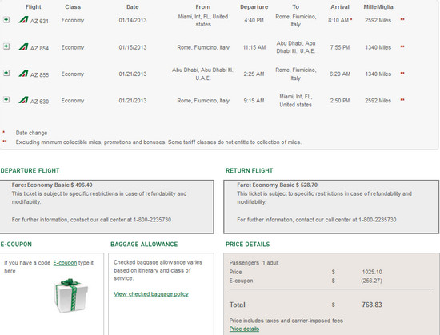Expand details for flight AZ 854
This screenshot has width=440, height=335.
(6, 46)
